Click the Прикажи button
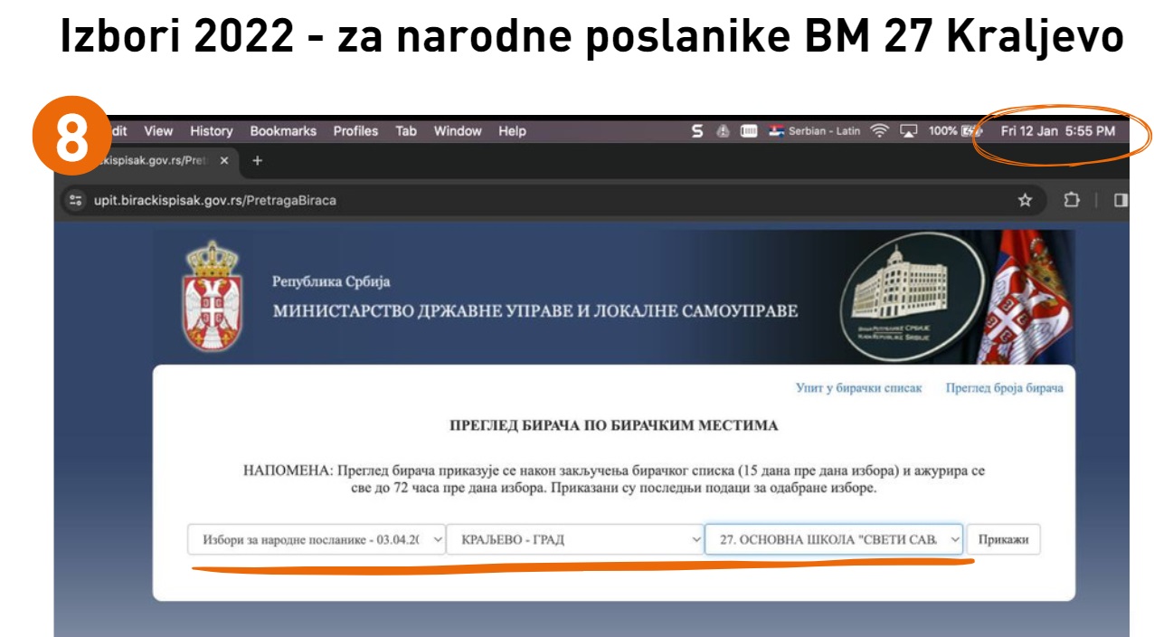Image resolution: width=1154 pixels, height=637 pixels. pyautogui.click(x=1004, y=540)
